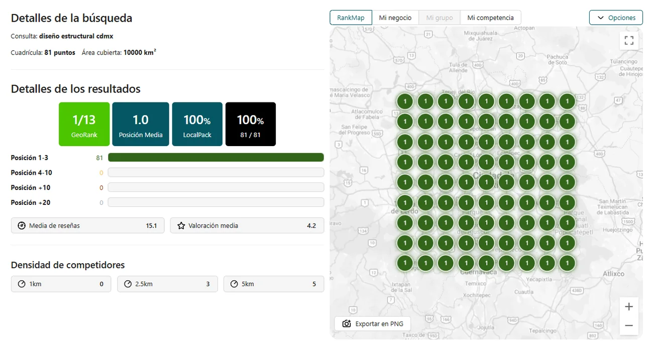Click the Posición 4-10 empty bar

216,173
